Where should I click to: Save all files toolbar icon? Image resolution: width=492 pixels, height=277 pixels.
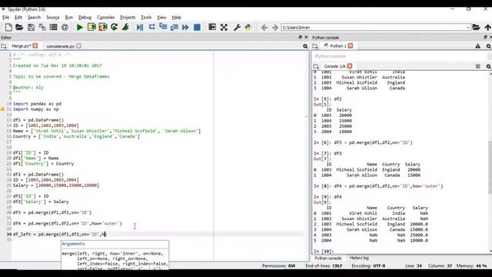pyautogui.click(x=42, y=28)
